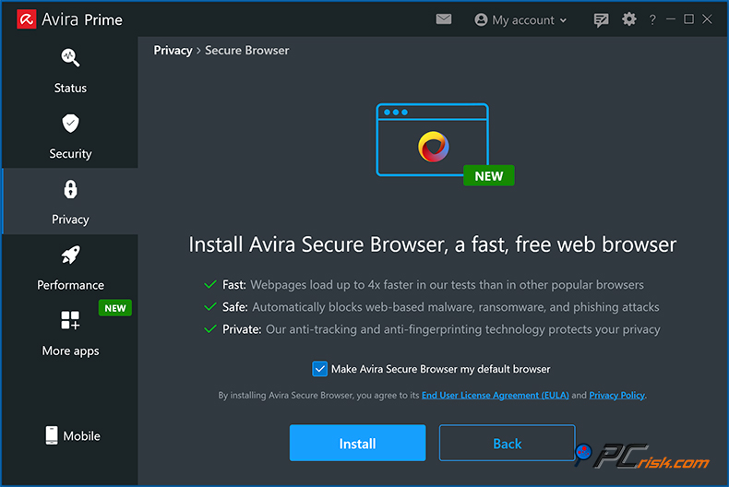The width and height of the screenshot is (729, 487).
Task: Click the help question mark icon
Action: (652, 19)
